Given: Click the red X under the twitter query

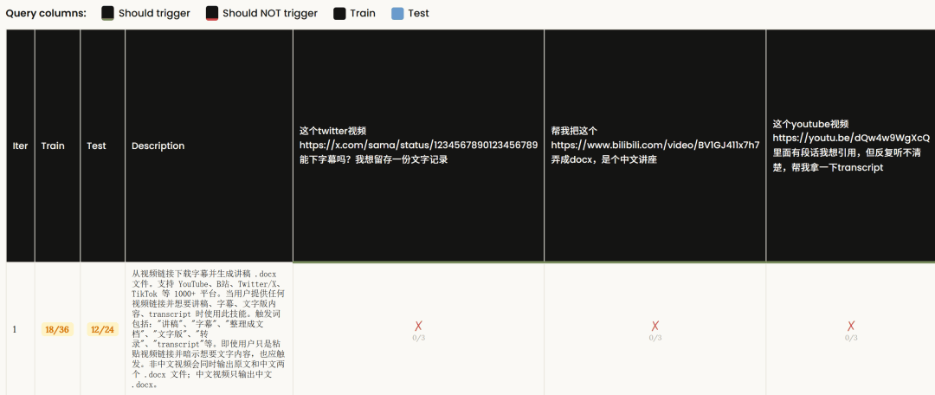Looking at the screenshot, I should click(418, 326).
